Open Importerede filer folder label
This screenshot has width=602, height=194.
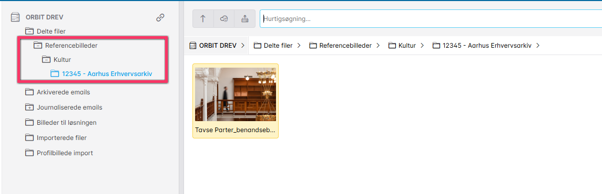62,138
